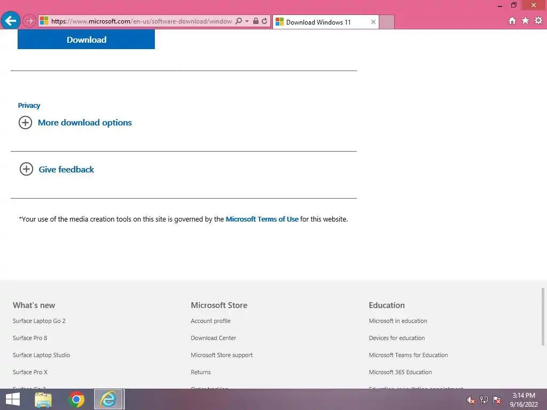Open the Microsoft Terms of Use link

(x=262, y=219)
